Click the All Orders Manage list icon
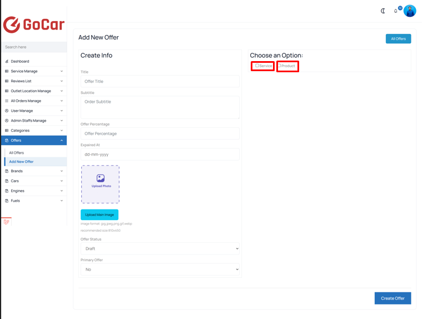Image resolution: width=422 pixels, height=319 pixels. (x=7, y=101)
